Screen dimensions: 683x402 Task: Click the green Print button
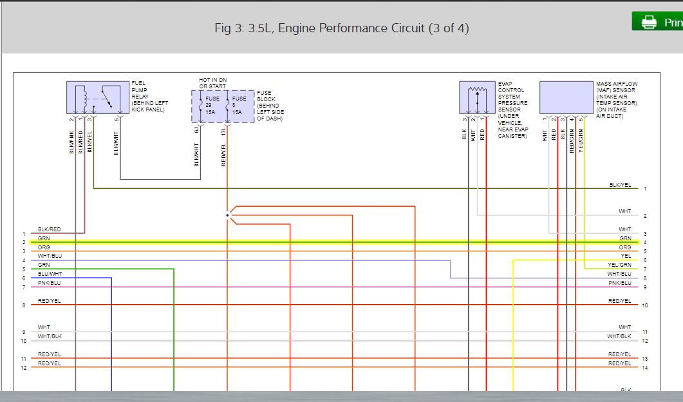coord(663,21)
